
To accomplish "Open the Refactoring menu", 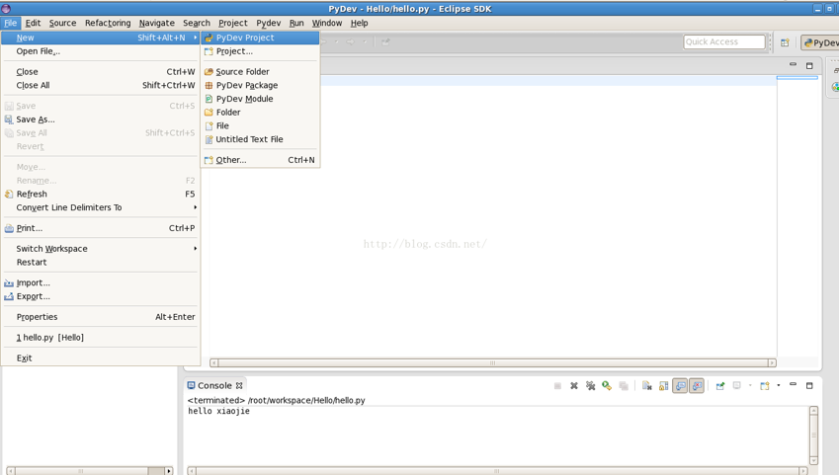I will click(x=108, y=23).
